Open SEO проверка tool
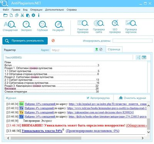Image resolution: width=154 pixels, height=144 pixels. [x=115, y=27]
